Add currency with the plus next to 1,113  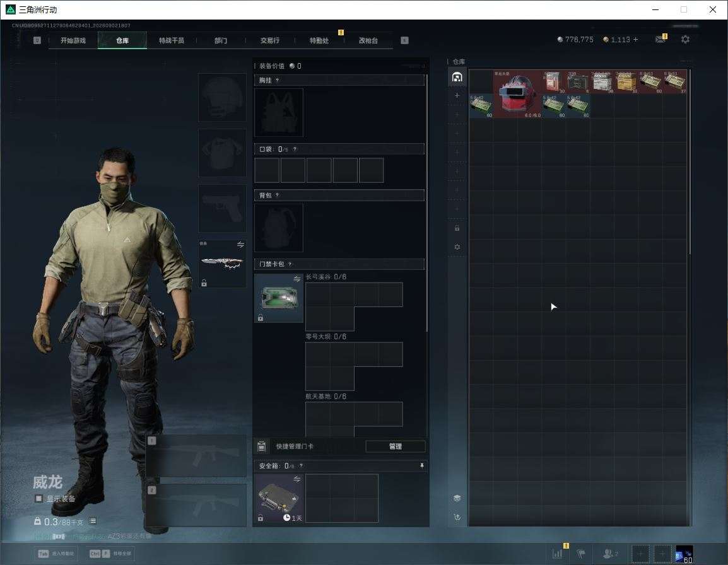point(636,40)
